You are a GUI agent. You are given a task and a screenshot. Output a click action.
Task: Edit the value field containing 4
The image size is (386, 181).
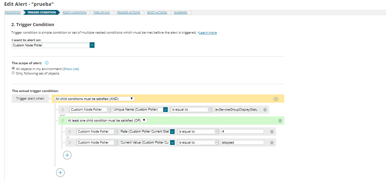243,132
